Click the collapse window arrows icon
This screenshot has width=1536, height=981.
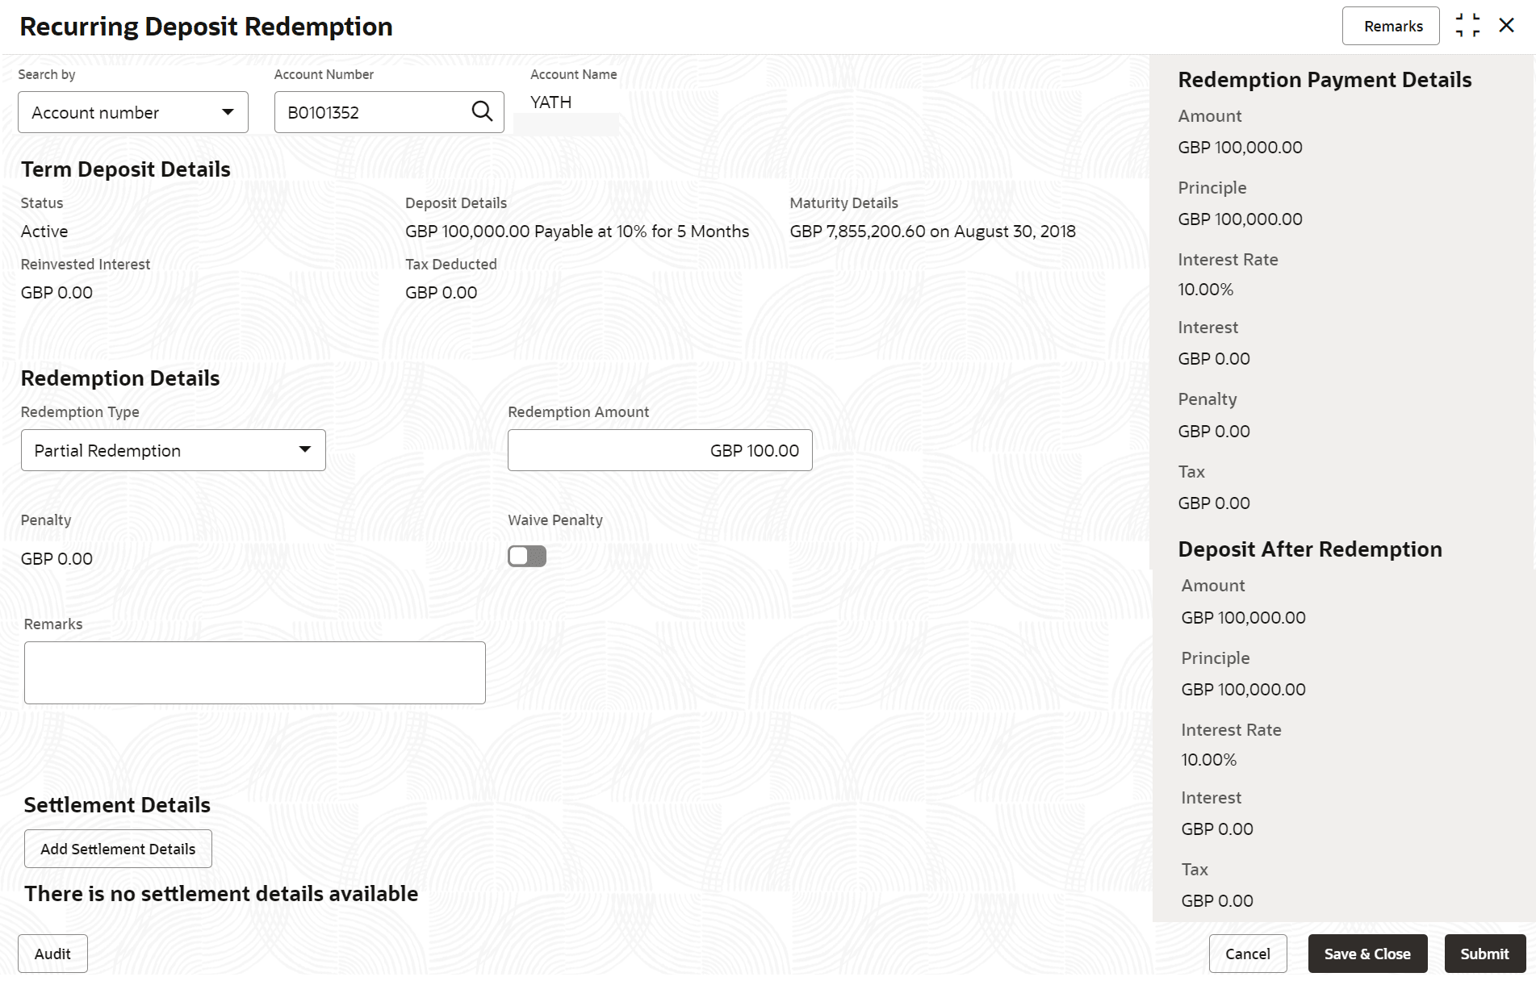(1467, 26)
